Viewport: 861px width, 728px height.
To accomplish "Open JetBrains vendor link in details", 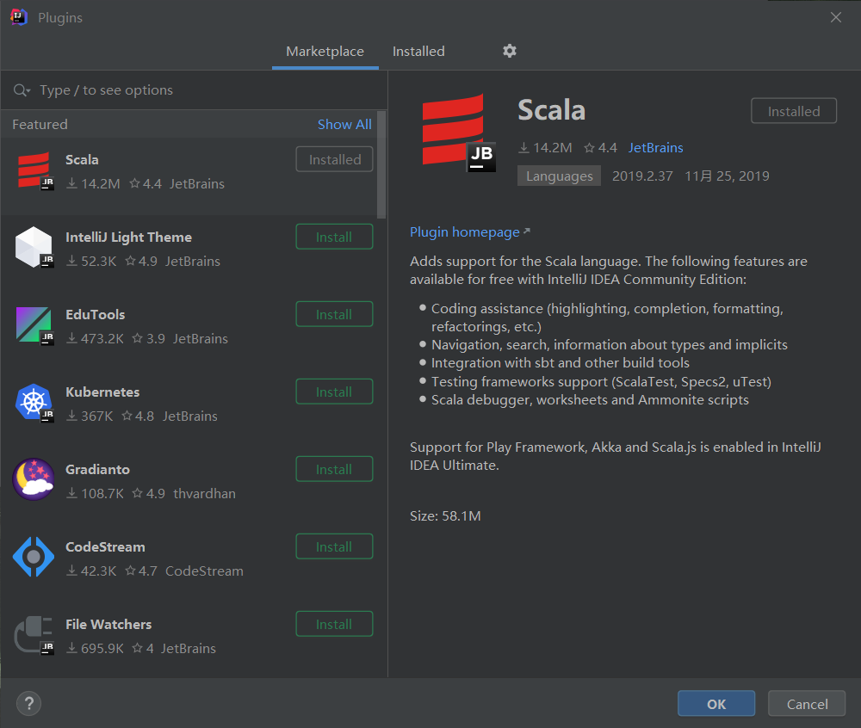I will pyautogui.click(x=655, y=147).
